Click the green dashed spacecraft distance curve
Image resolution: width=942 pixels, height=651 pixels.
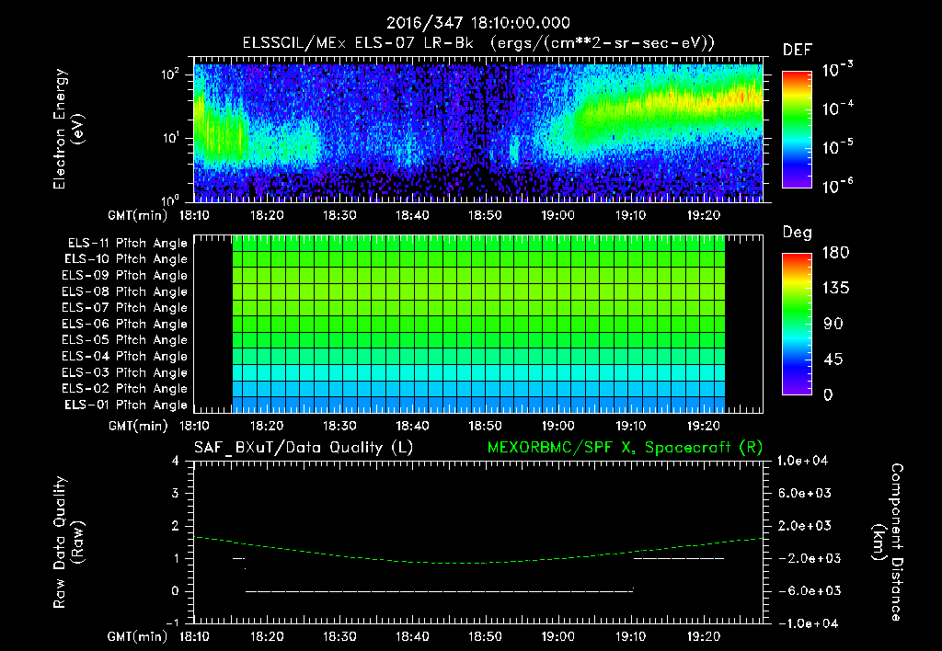click(478, 563)
